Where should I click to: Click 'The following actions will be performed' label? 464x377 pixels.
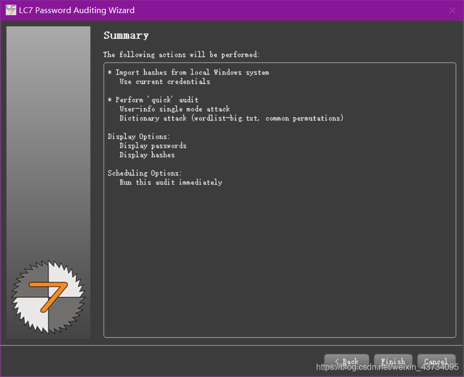(x=181, y=54)
